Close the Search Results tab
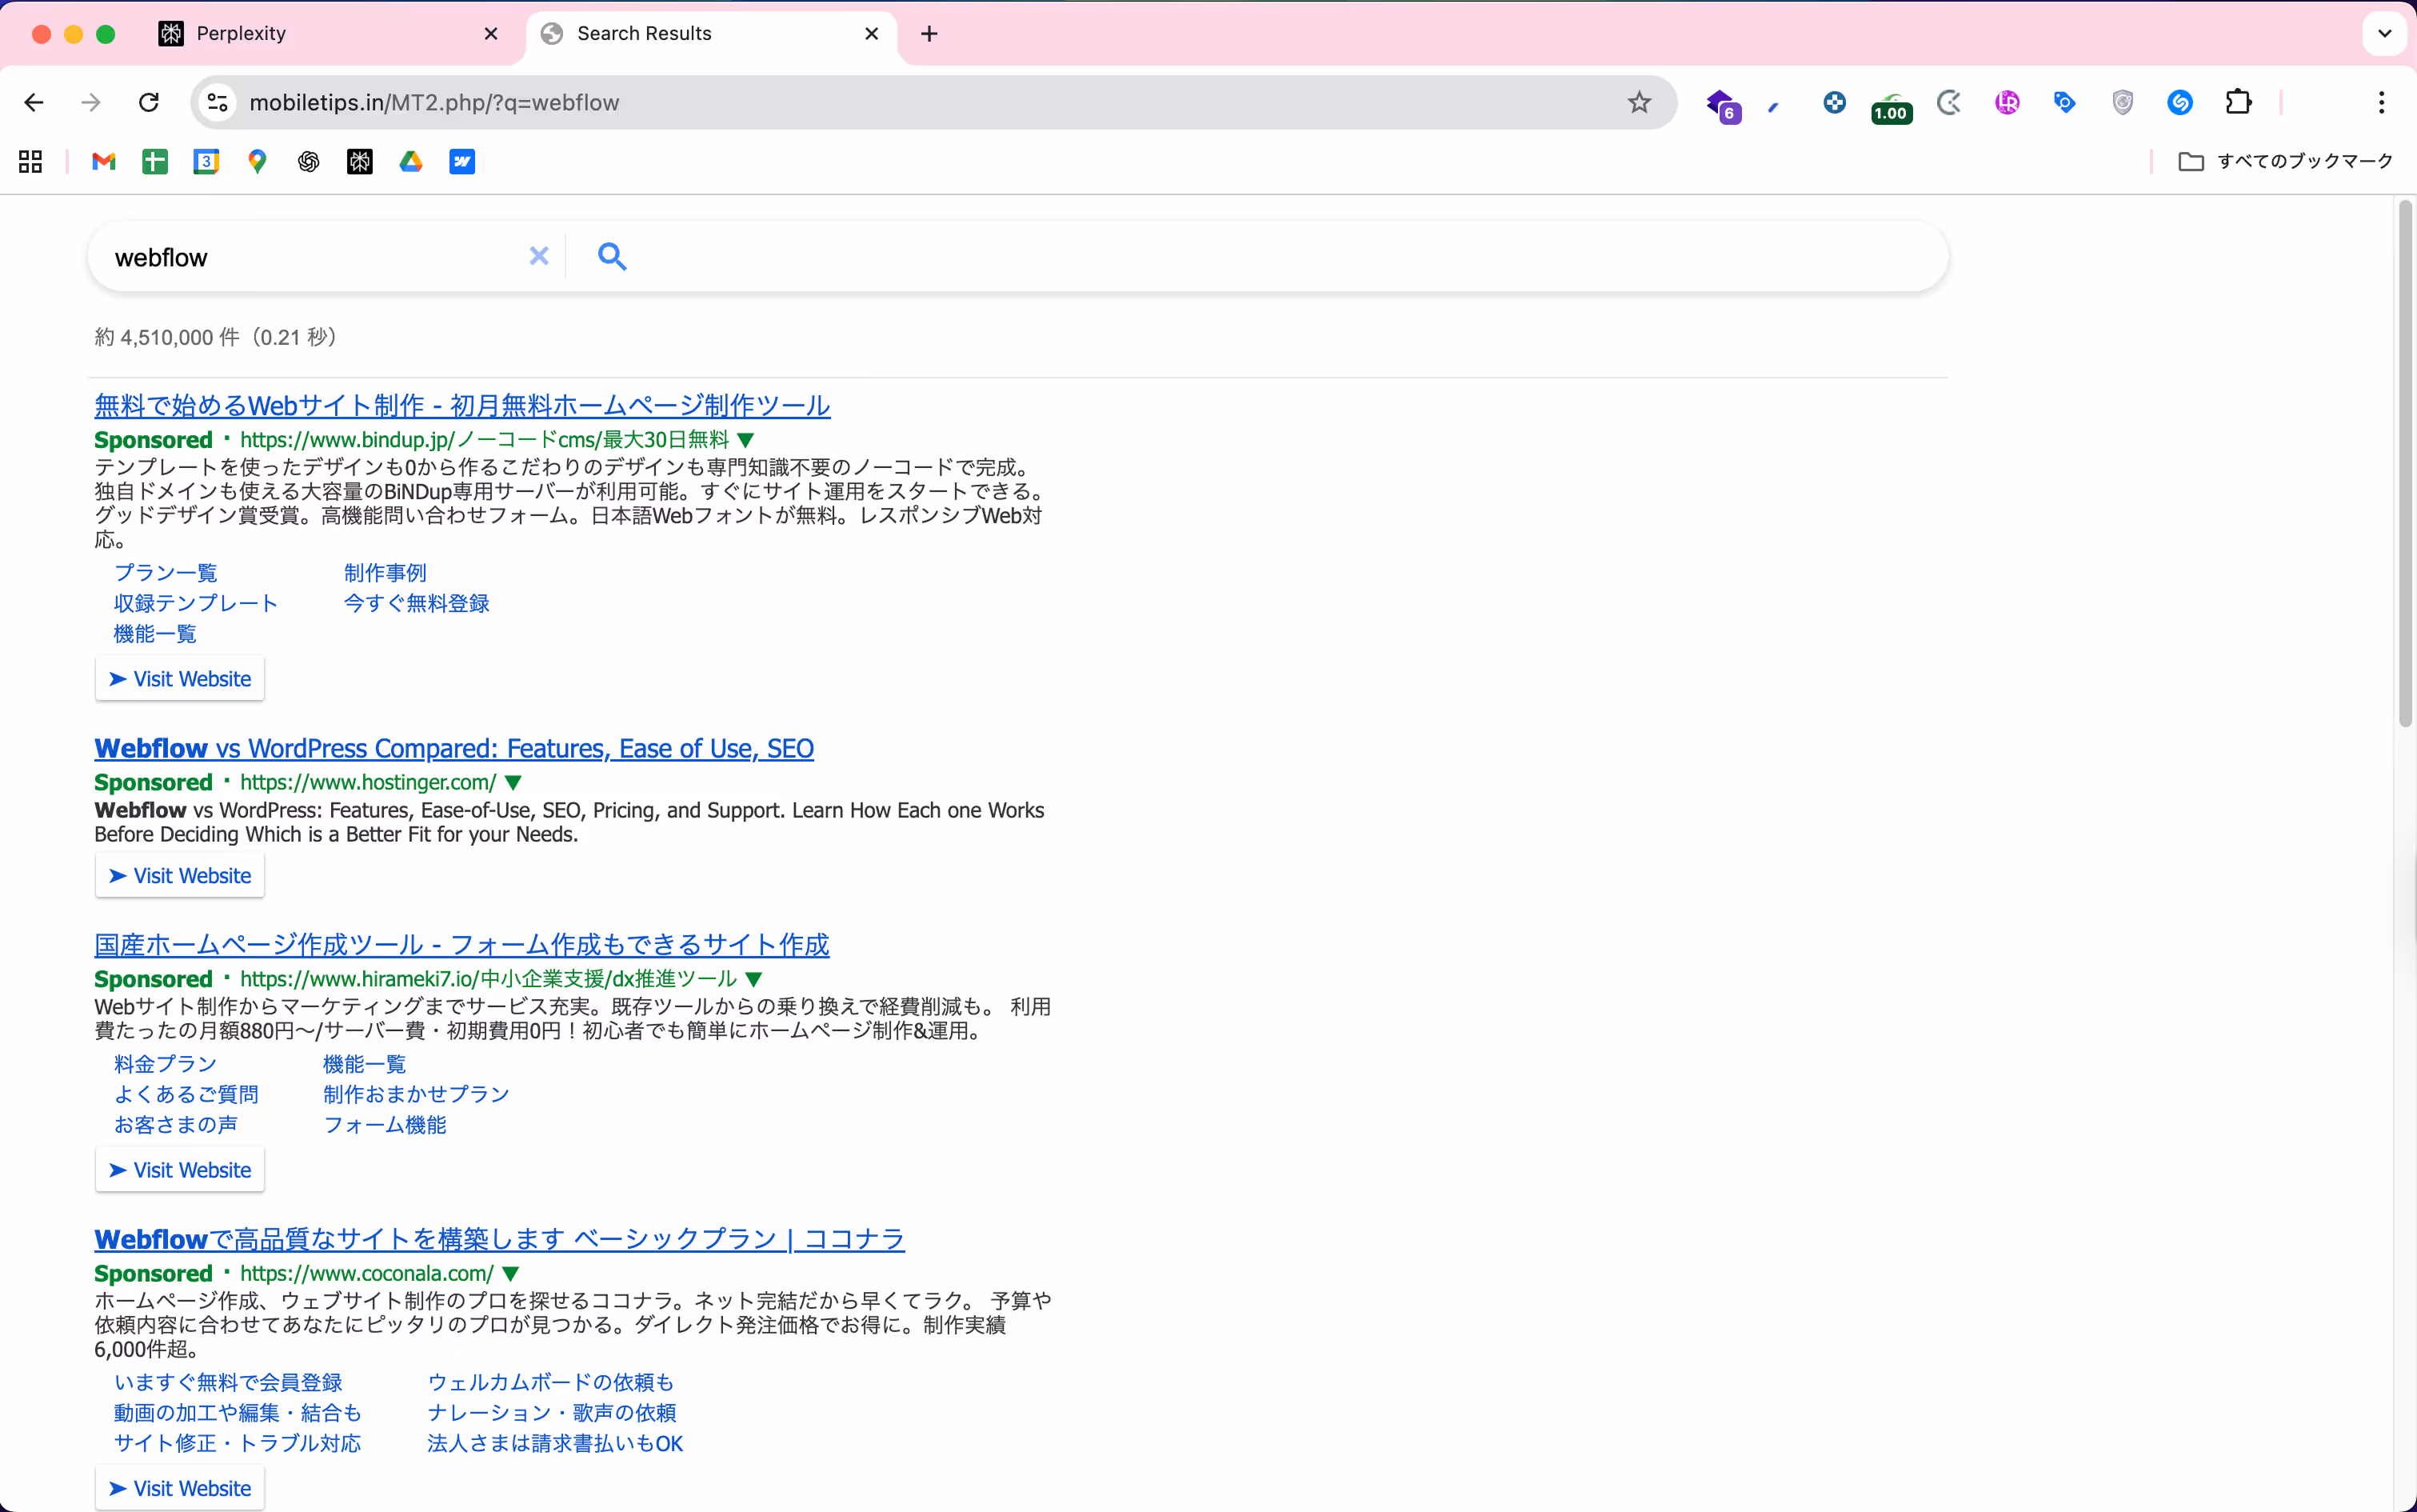Viewport: 2417px width, 1512px height. (872, 34)
